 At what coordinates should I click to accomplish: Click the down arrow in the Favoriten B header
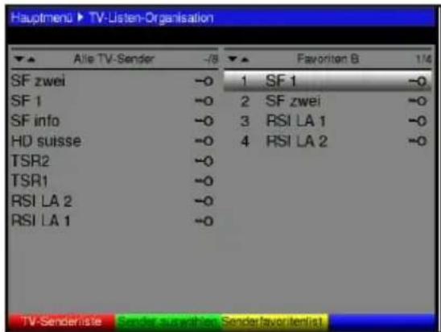pos(233,59)
